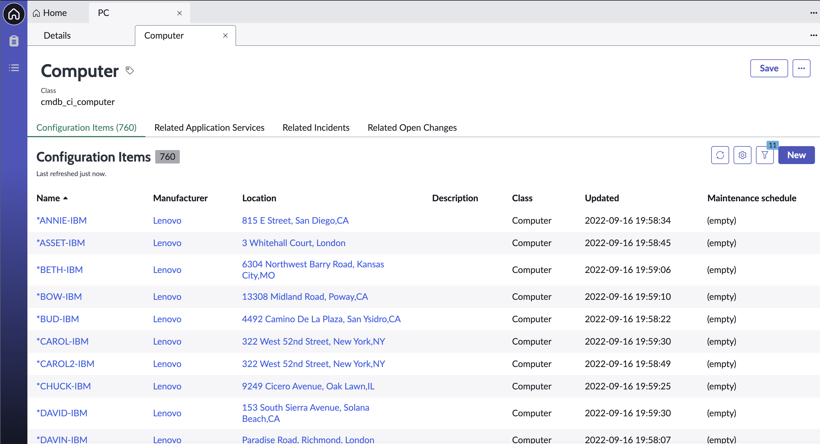Click the *ANNIE-IBM configuration item link
This screenshot has height=444, width=820.
click(x=62, y=220)
